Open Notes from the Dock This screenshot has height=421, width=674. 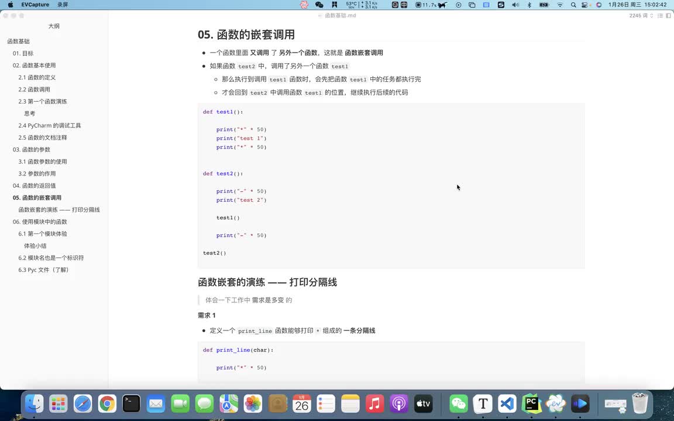point(350,404)
